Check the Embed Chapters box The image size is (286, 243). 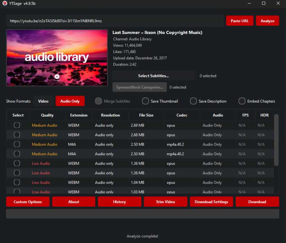tap(242, 101)
